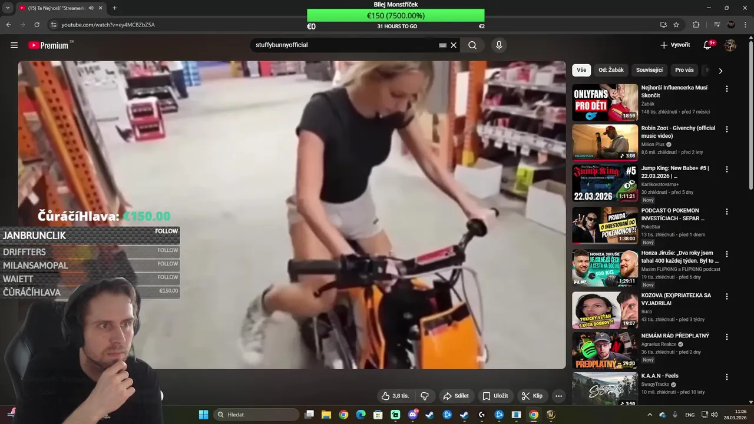The height and width of the screenshot is (424, 754).
Task: Show hidden system tray icons
Action: 650,415
